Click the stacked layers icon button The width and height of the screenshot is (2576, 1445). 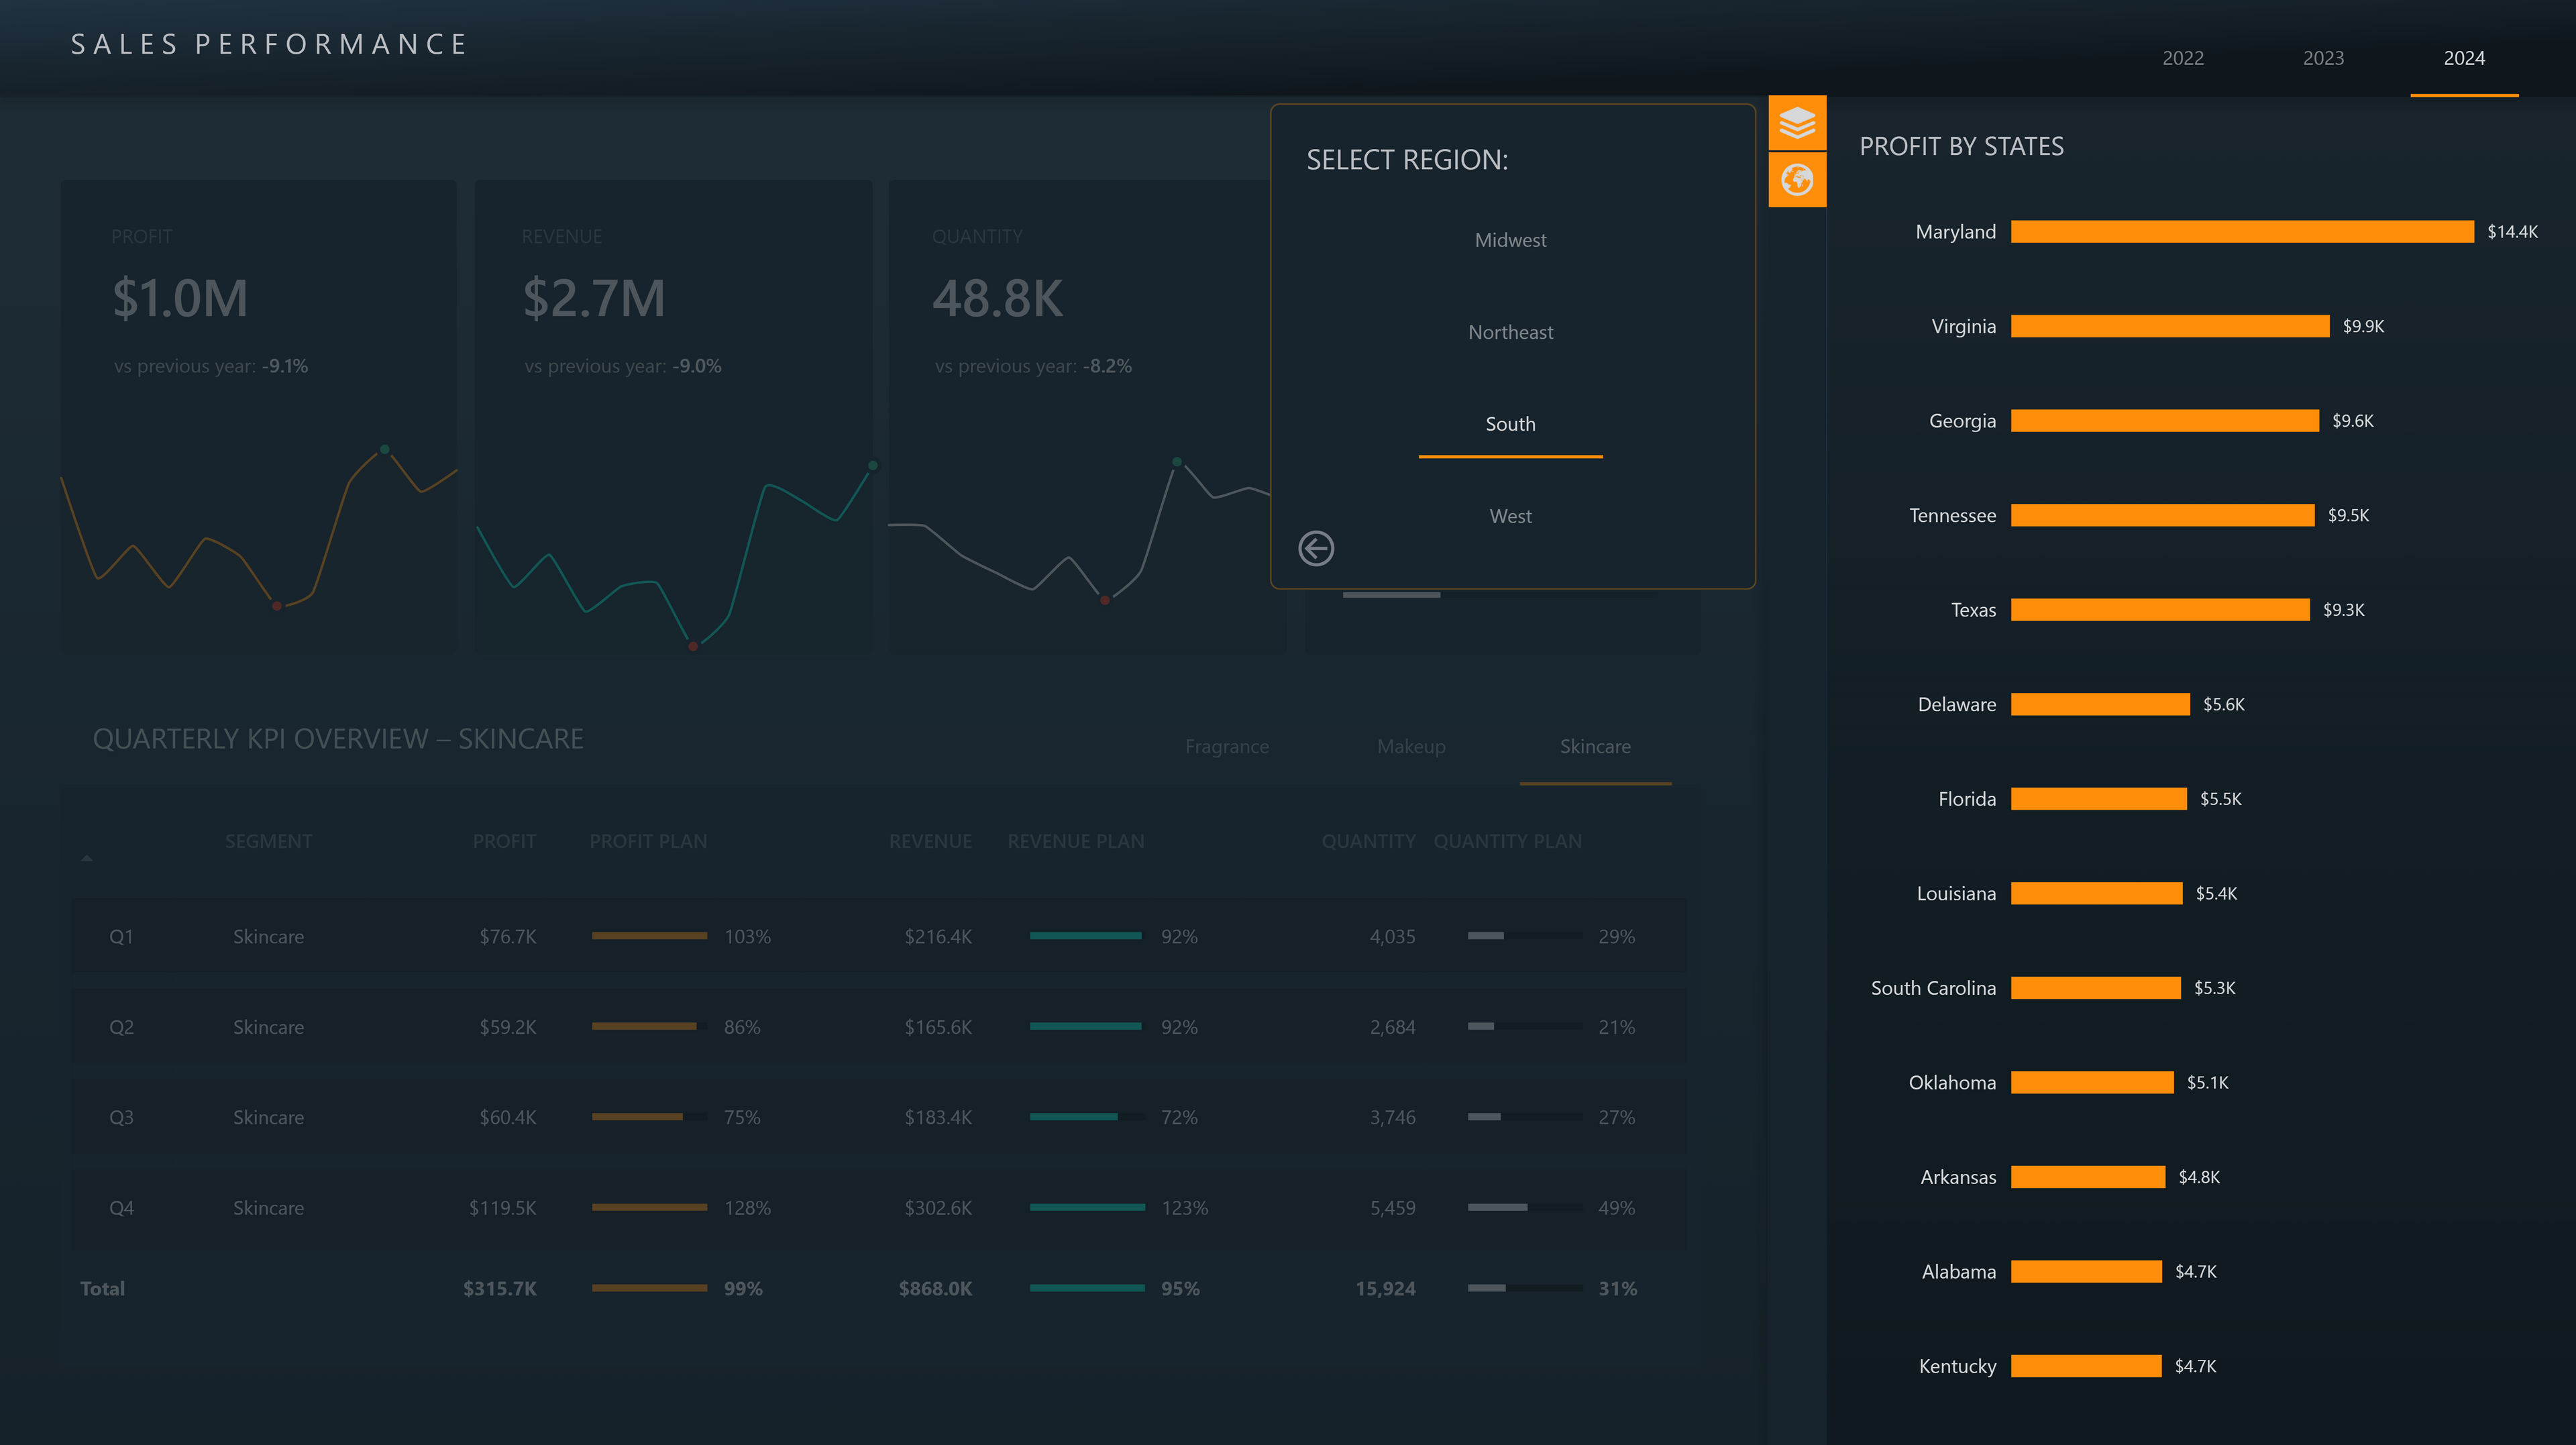(1796, 123)
